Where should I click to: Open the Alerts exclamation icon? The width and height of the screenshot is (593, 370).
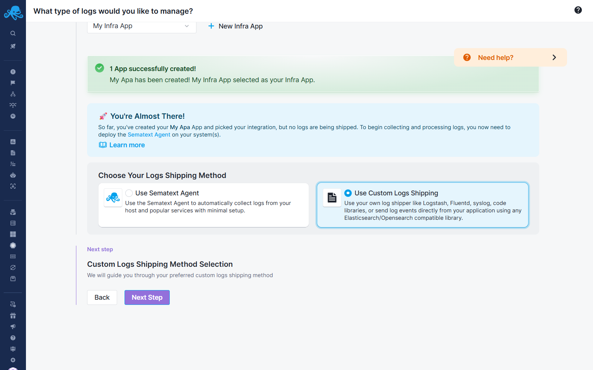13,71
